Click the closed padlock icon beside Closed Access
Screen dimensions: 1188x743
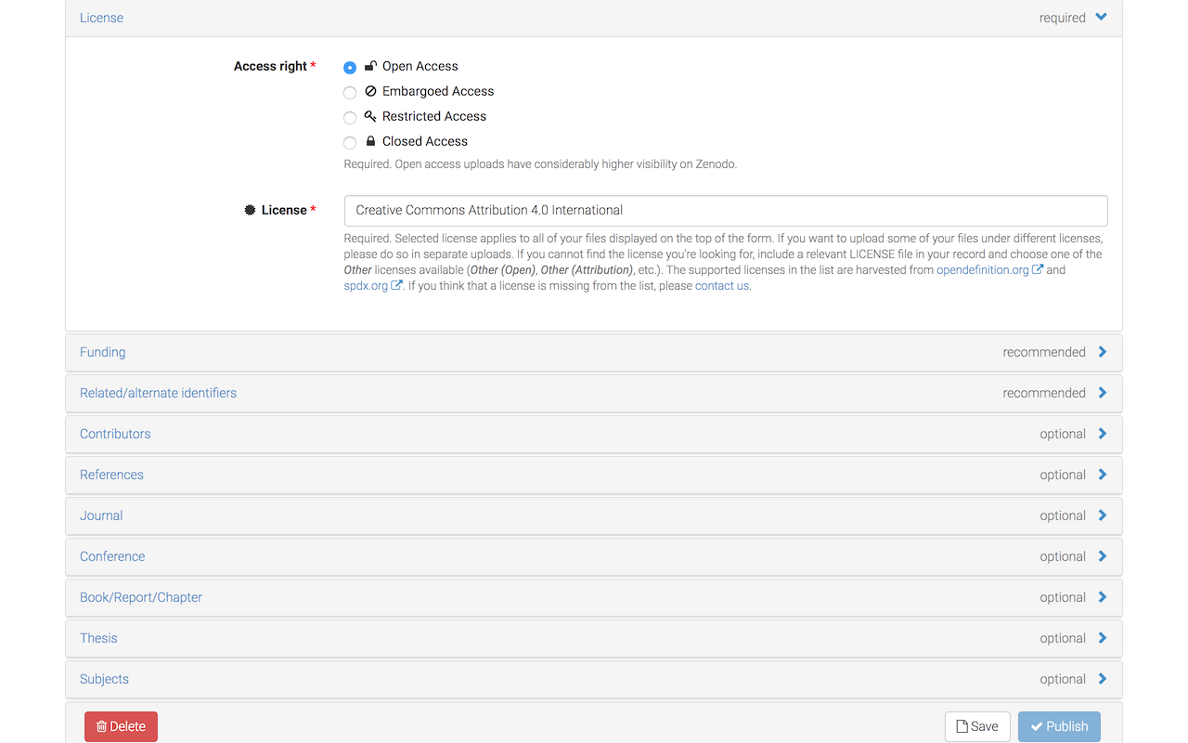[x=370, y=141]
